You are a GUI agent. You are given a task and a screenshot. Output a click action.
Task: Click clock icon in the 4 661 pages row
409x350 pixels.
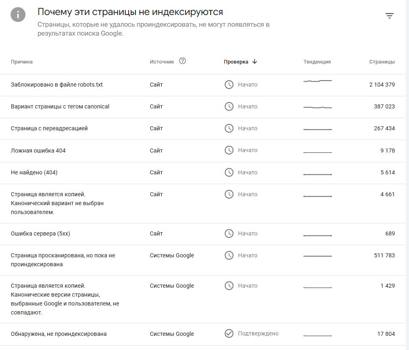tap(229, 194)
